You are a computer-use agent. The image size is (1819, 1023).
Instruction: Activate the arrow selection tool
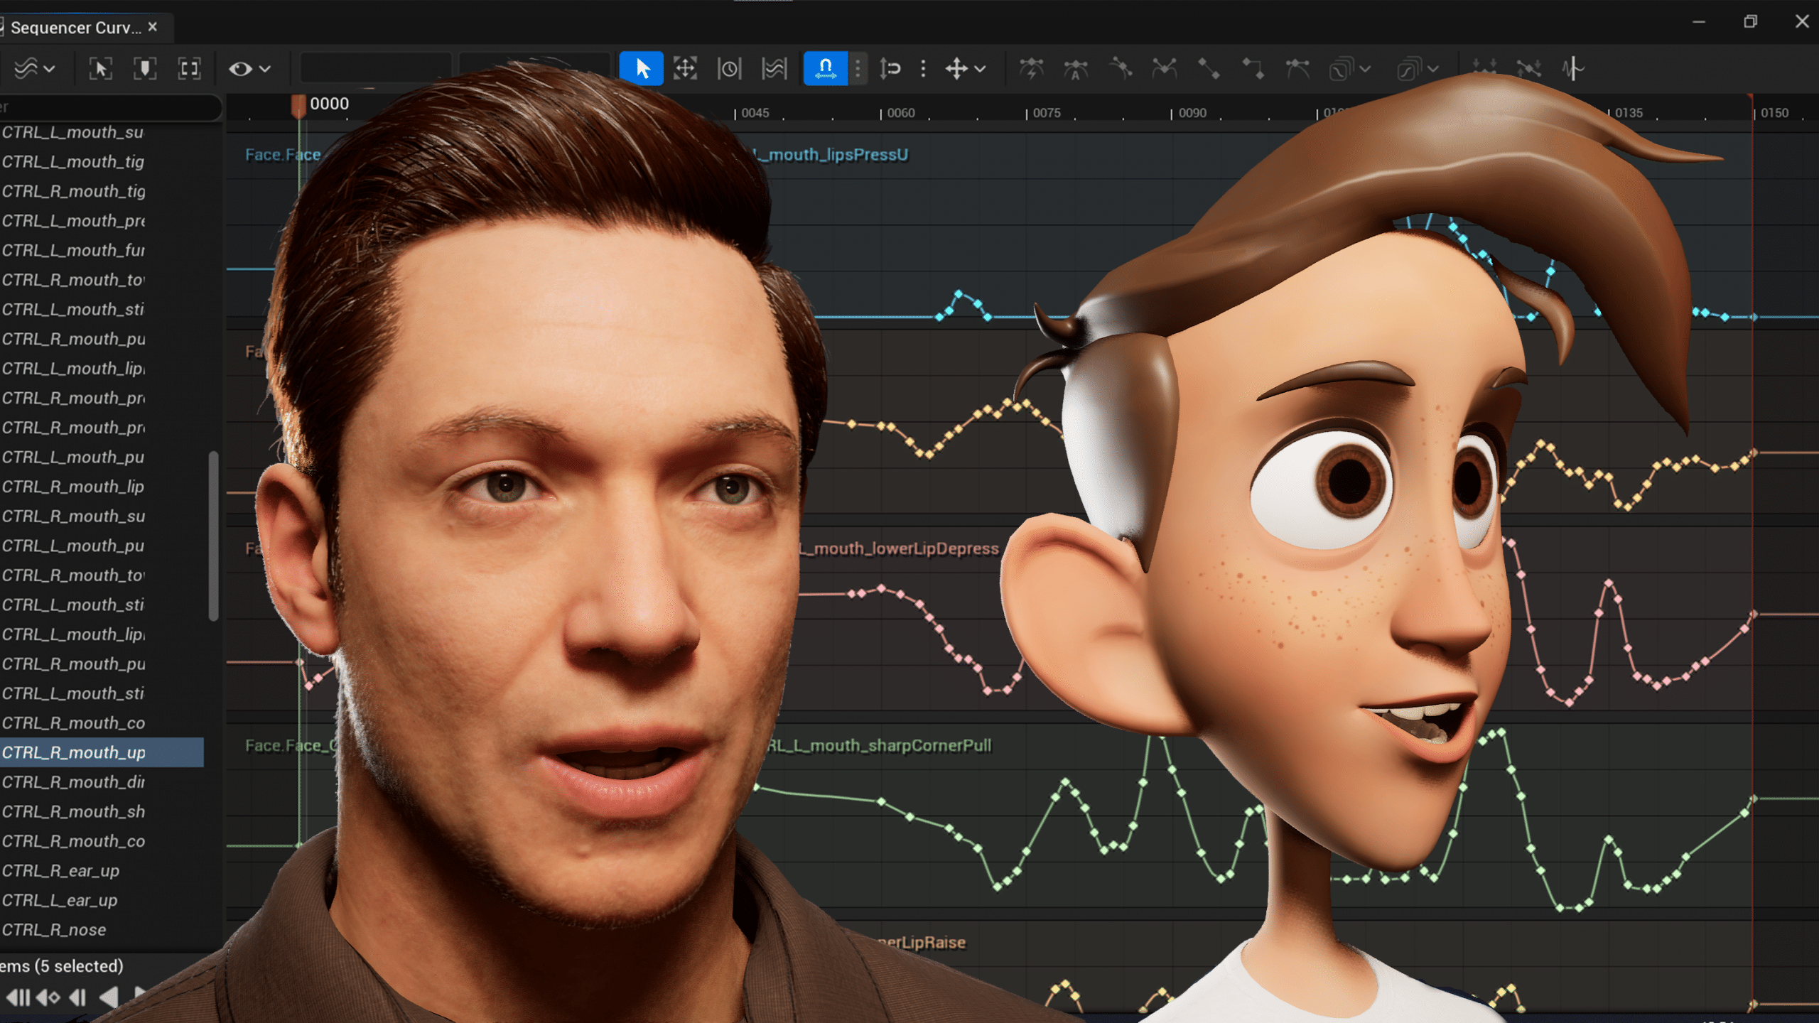(641, 69)
